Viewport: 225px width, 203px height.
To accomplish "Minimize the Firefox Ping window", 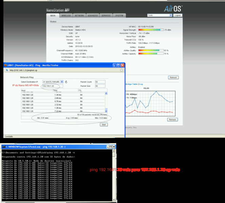I will pos(115,65).
